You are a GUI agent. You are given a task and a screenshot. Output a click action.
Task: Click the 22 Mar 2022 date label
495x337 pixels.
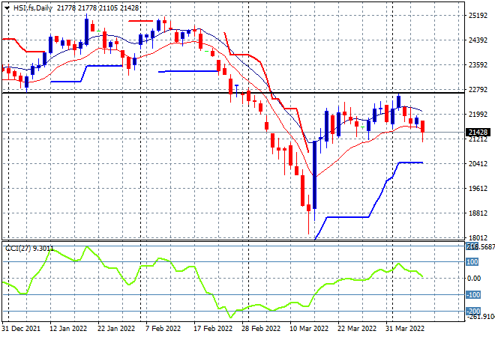pos(357,329)
